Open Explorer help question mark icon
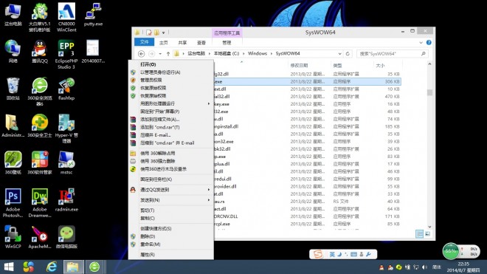 point(429,42)
